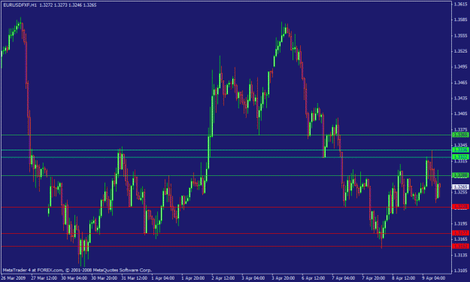This screenshot has height=282, width=470.
Task: Click the 1.3495 price scale value
Action: pyautogui.click(x=460, y=67)
